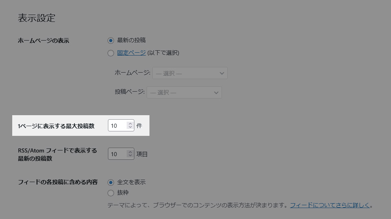Viewport: 391px width, 219px height.
Task: Decrease RSS feed items stepper down
Action: coord(130,156)
